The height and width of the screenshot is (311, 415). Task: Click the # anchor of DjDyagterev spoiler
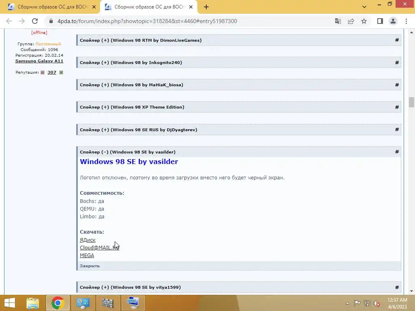click(x=397, y=130)
